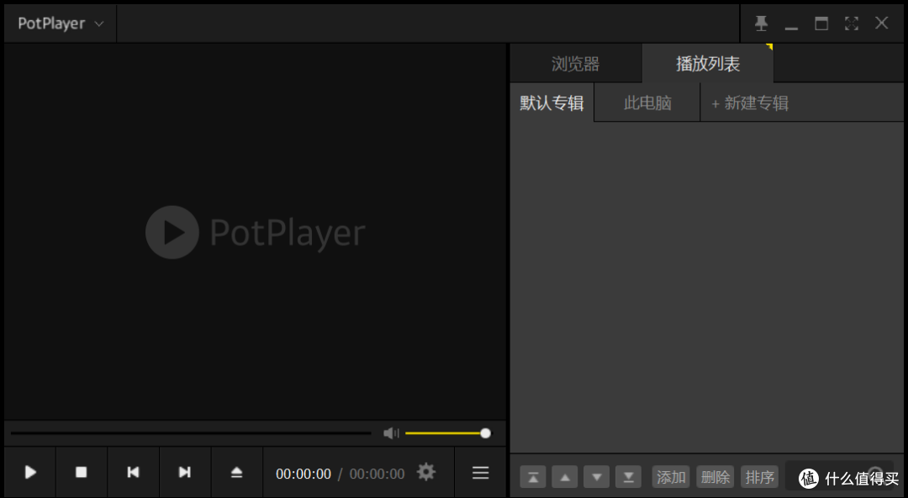Enter fullscreen mode from title bar
The image size is (908, 498).
click(851, 24)
